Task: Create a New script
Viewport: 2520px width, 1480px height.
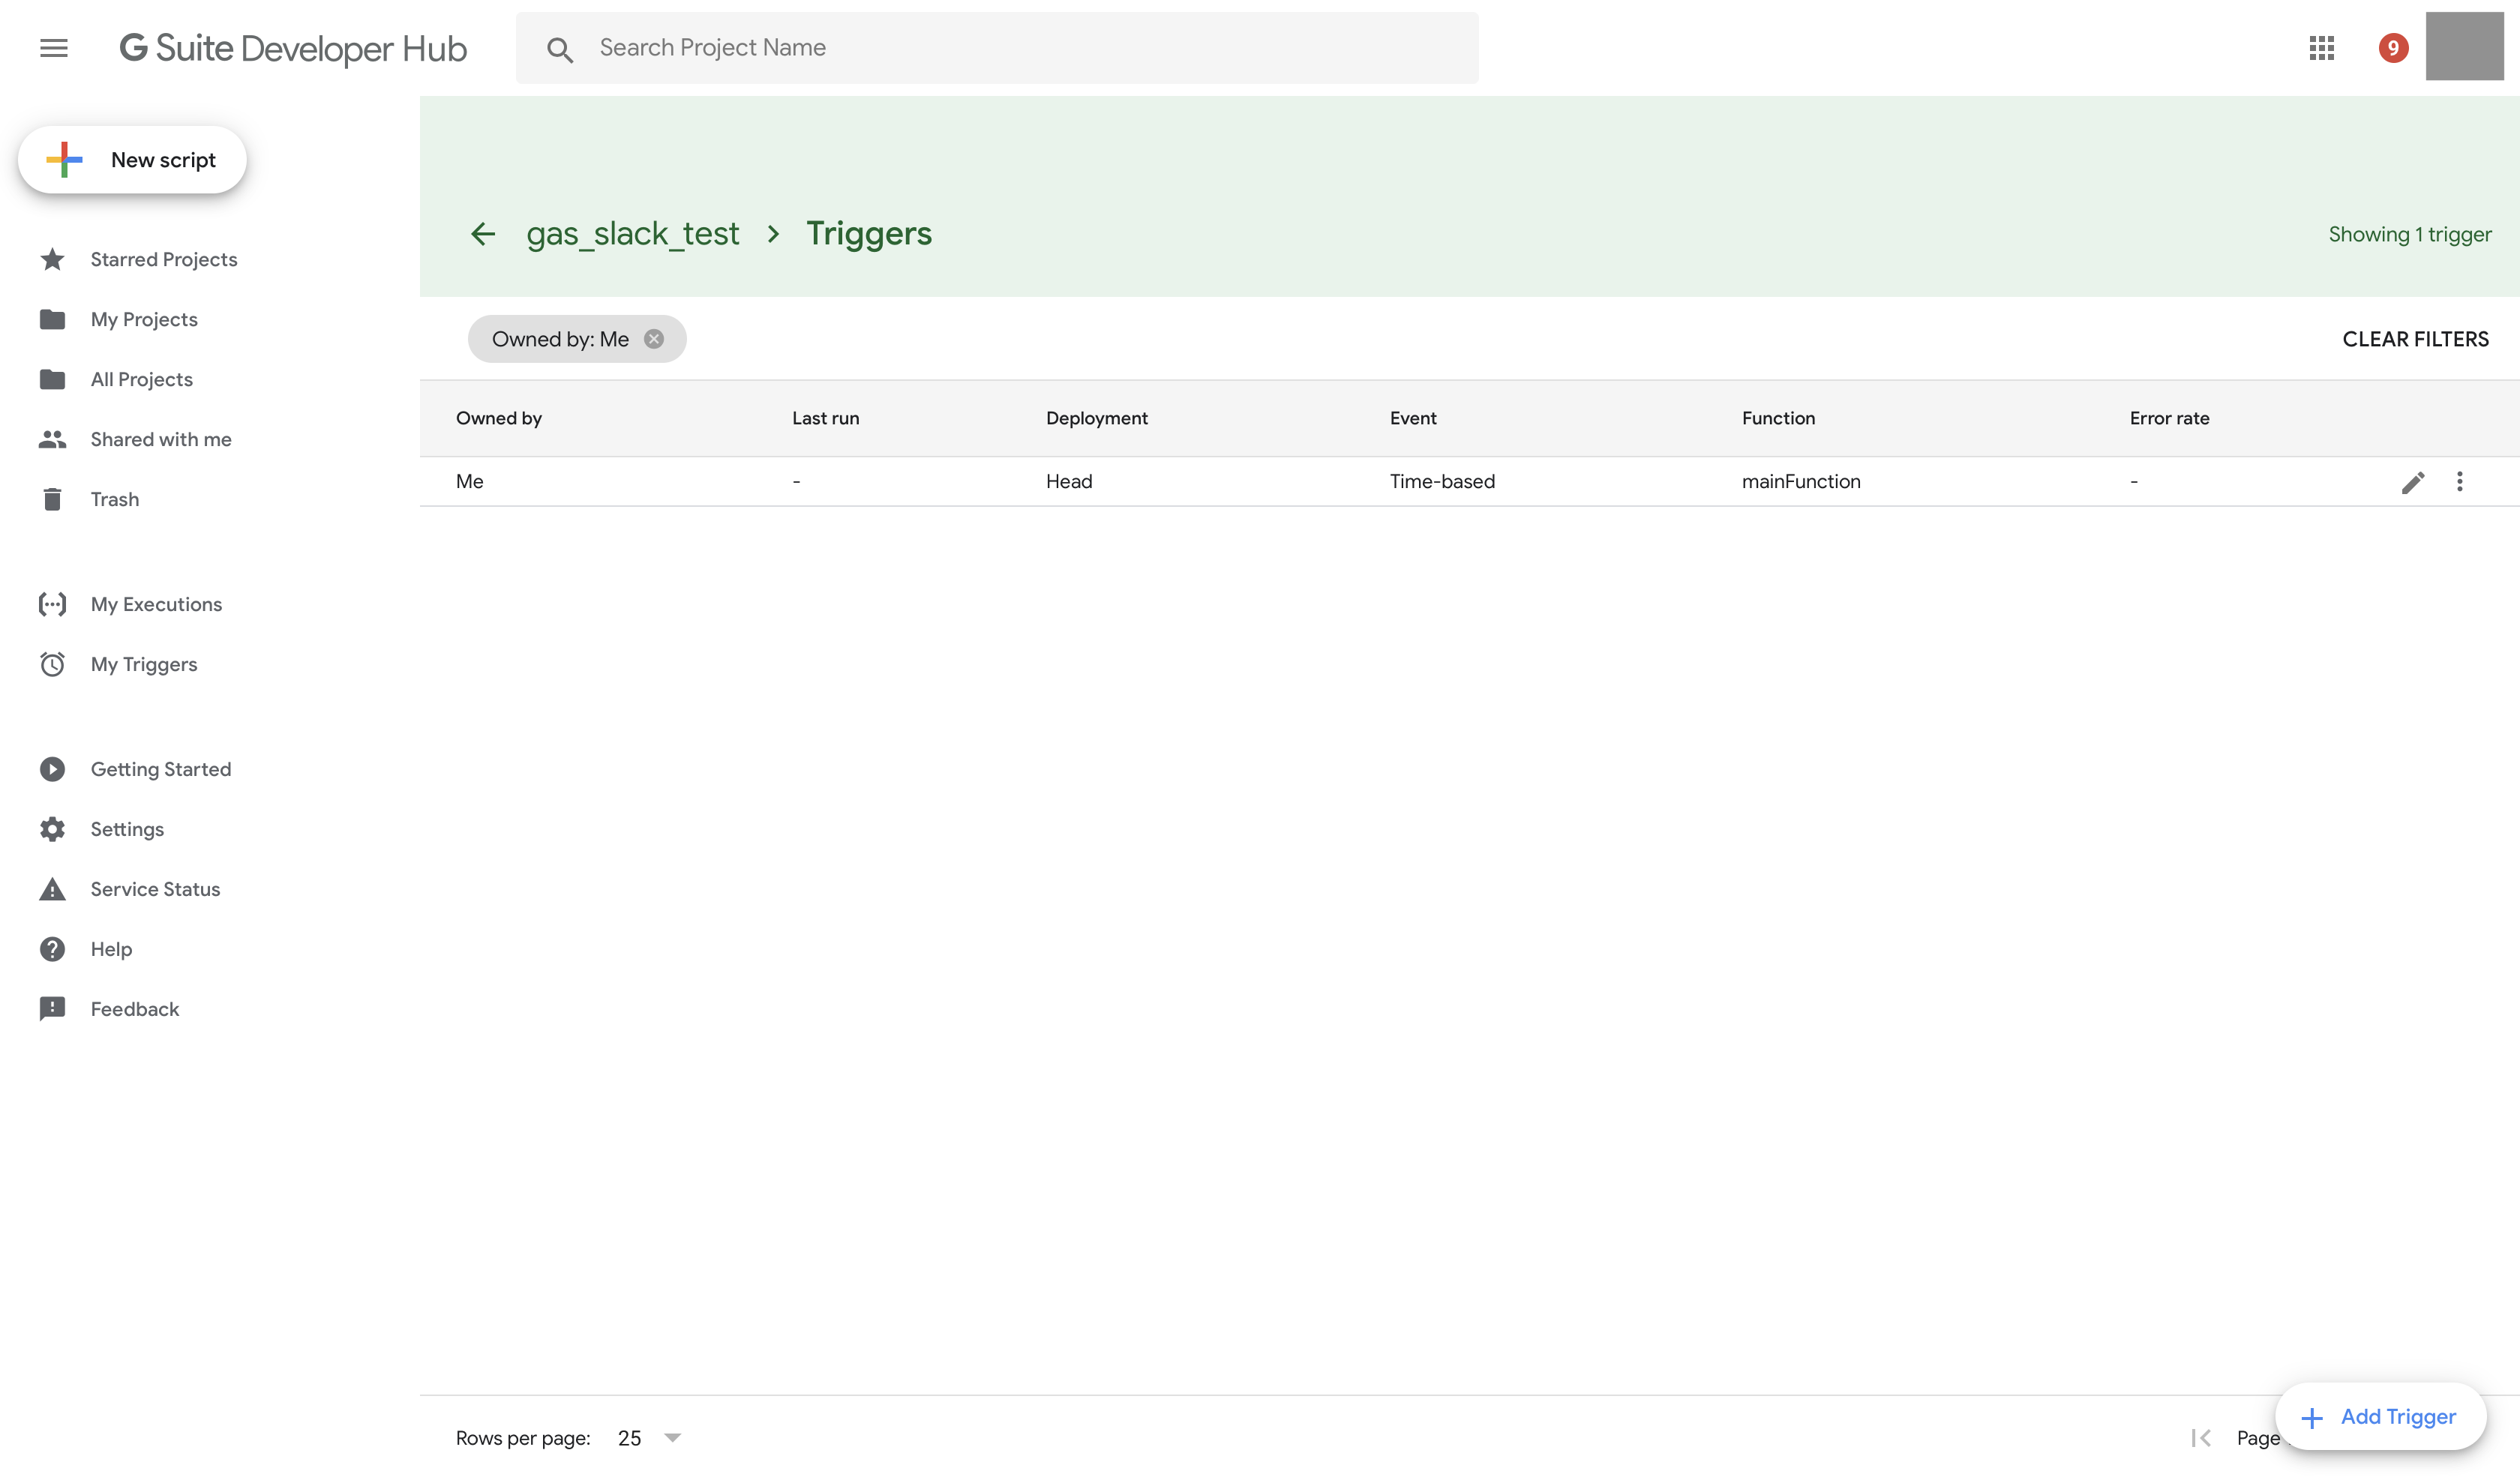Action: pos(132,160)
